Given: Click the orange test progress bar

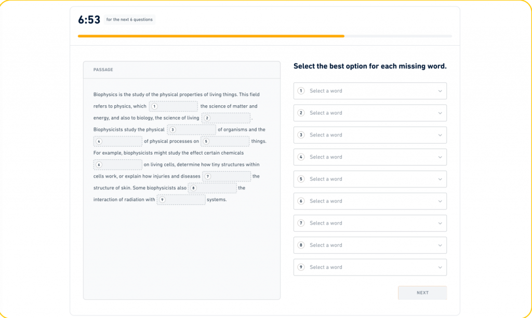Looking at the screenshot, I should tap(211, 36).
